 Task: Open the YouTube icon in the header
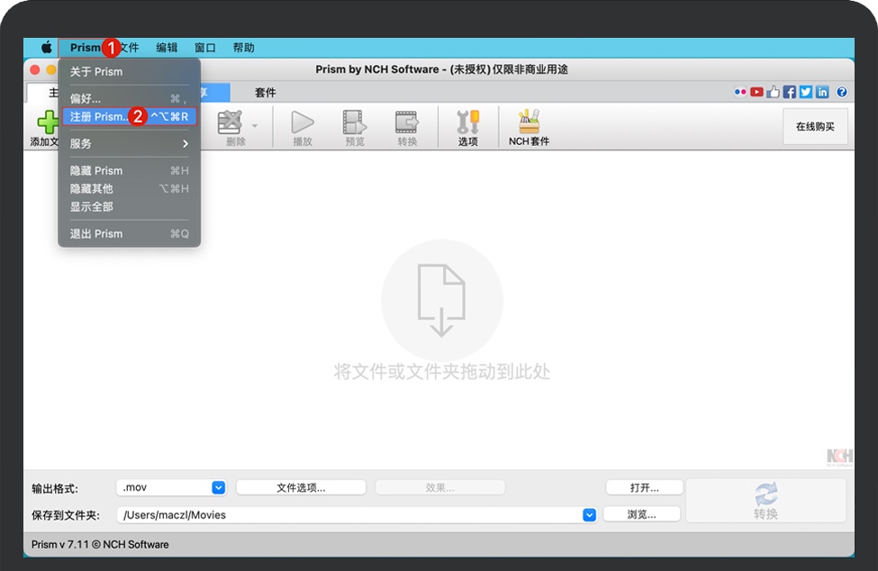coord(756,92)
